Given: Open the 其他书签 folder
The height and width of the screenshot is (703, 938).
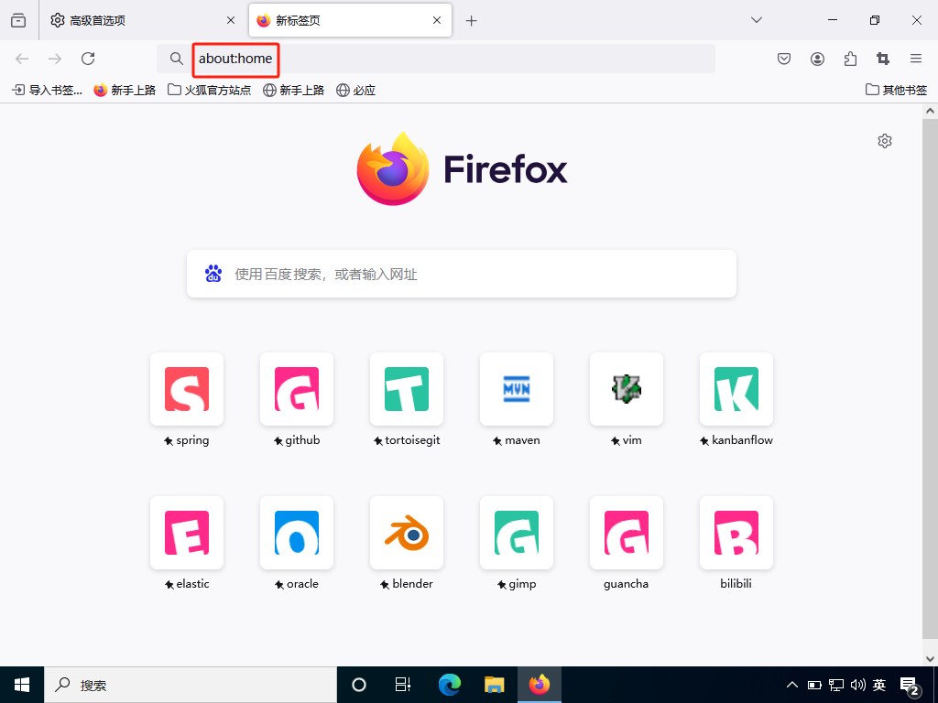Looking at the screenshot, I should point(896,91).
